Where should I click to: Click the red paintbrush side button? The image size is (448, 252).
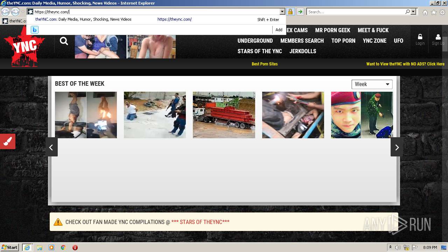8,141
